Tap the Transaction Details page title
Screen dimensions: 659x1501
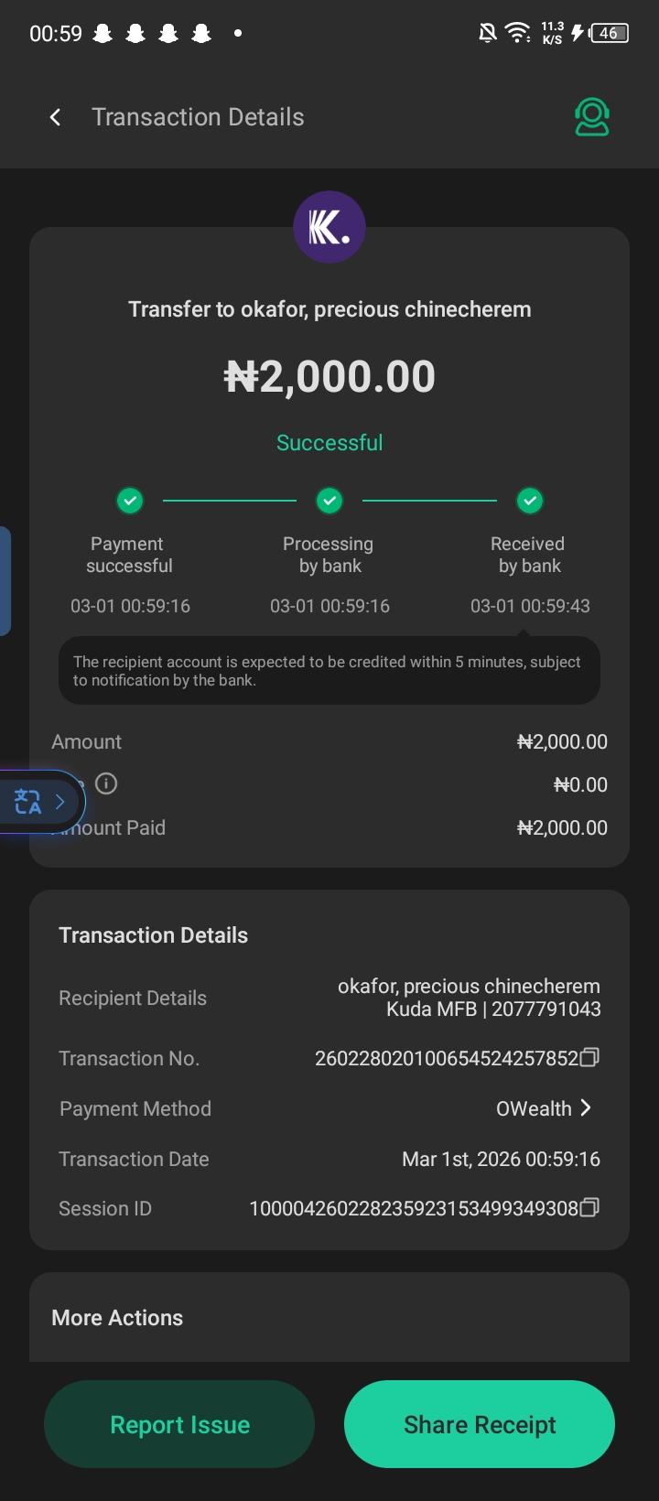point(198,117)
